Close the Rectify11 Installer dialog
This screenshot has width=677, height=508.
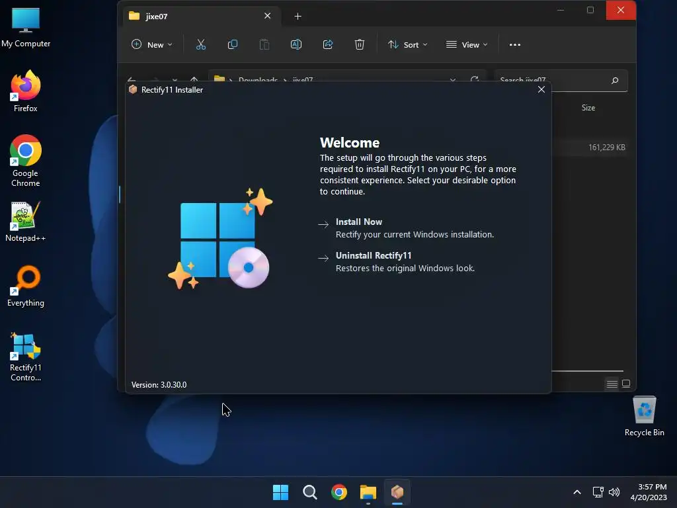click(541, 89)
